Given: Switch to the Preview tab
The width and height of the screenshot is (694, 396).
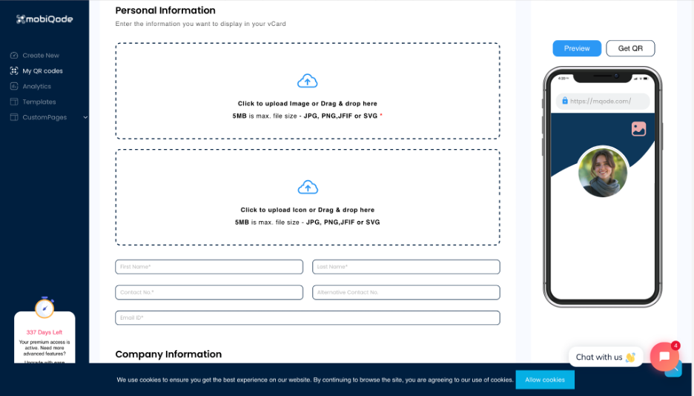Looking at the screenshot, I should click(577, 48).
